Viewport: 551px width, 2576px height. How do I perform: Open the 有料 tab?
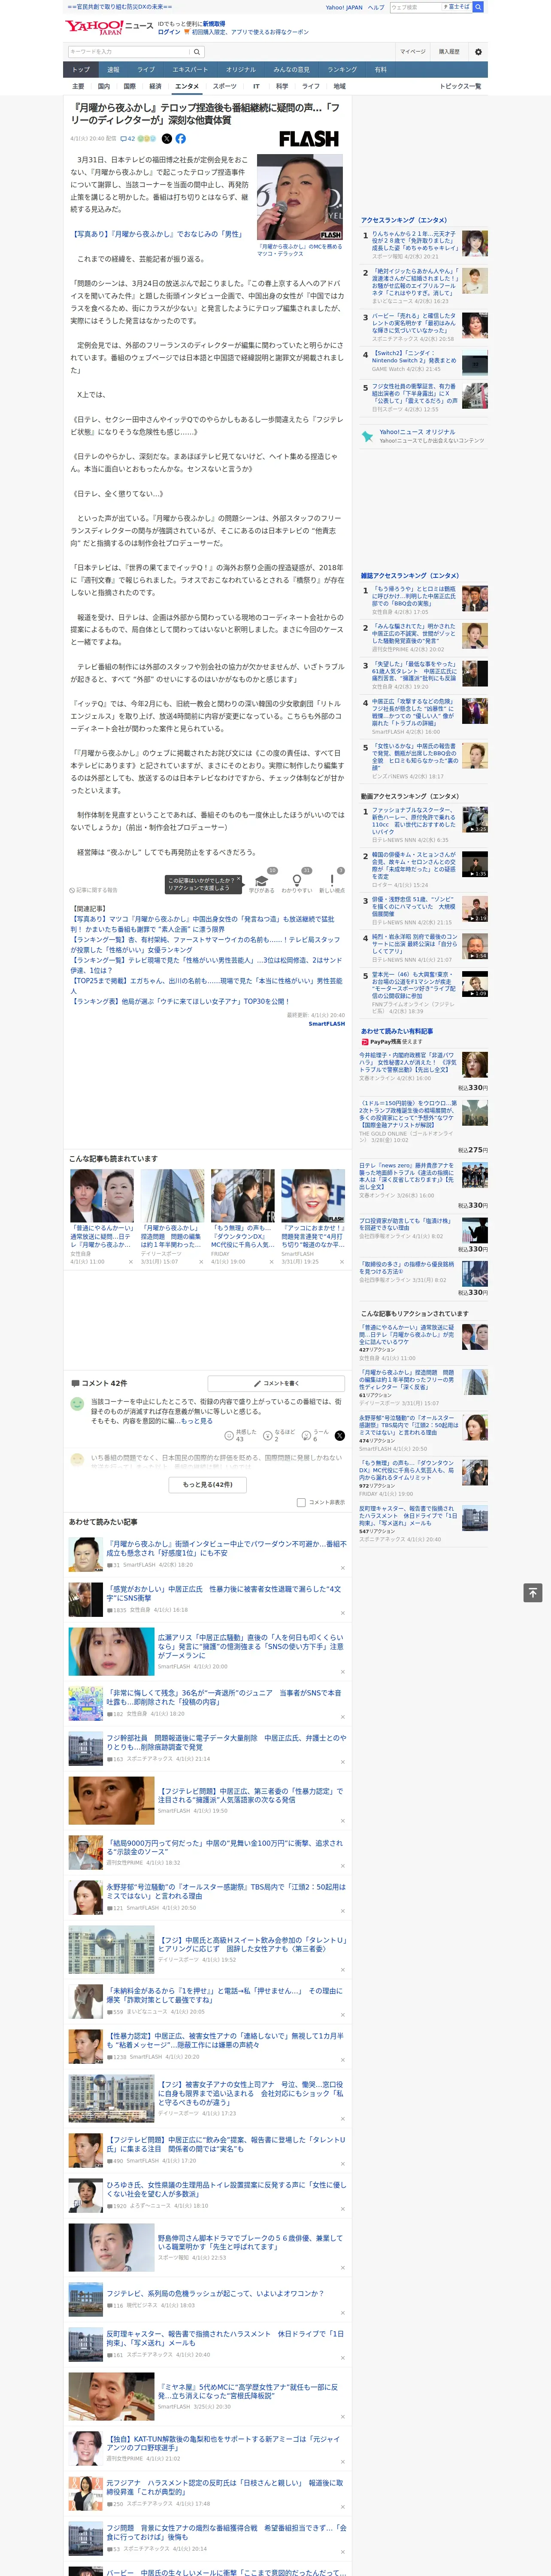(x=380, y=69)
